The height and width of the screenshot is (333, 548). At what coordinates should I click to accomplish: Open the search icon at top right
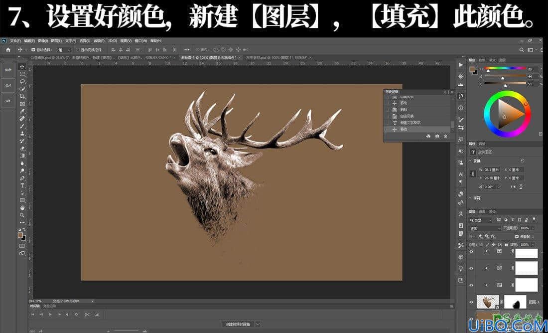[522, 50]
